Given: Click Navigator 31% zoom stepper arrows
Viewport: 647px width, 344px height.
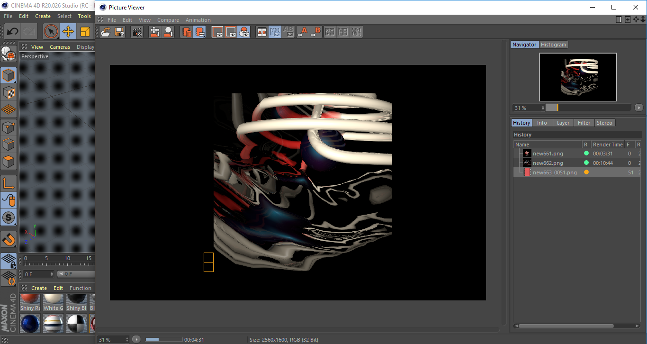Looking at the screenshot, I should (543, 108).
